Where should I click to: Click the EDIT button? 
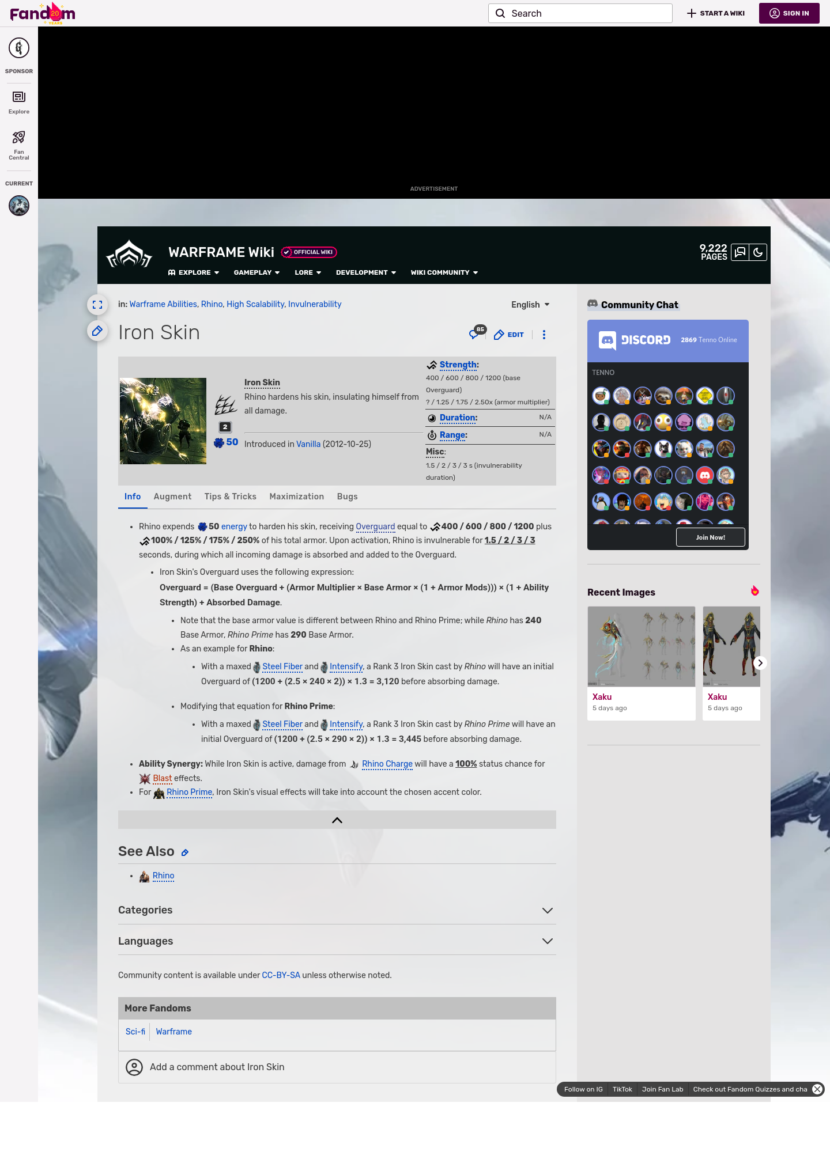[x=509, y=335]
